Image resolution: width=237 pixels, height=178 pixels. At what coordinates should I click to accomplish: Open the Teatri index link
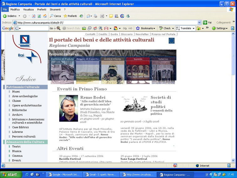point(16,147)
